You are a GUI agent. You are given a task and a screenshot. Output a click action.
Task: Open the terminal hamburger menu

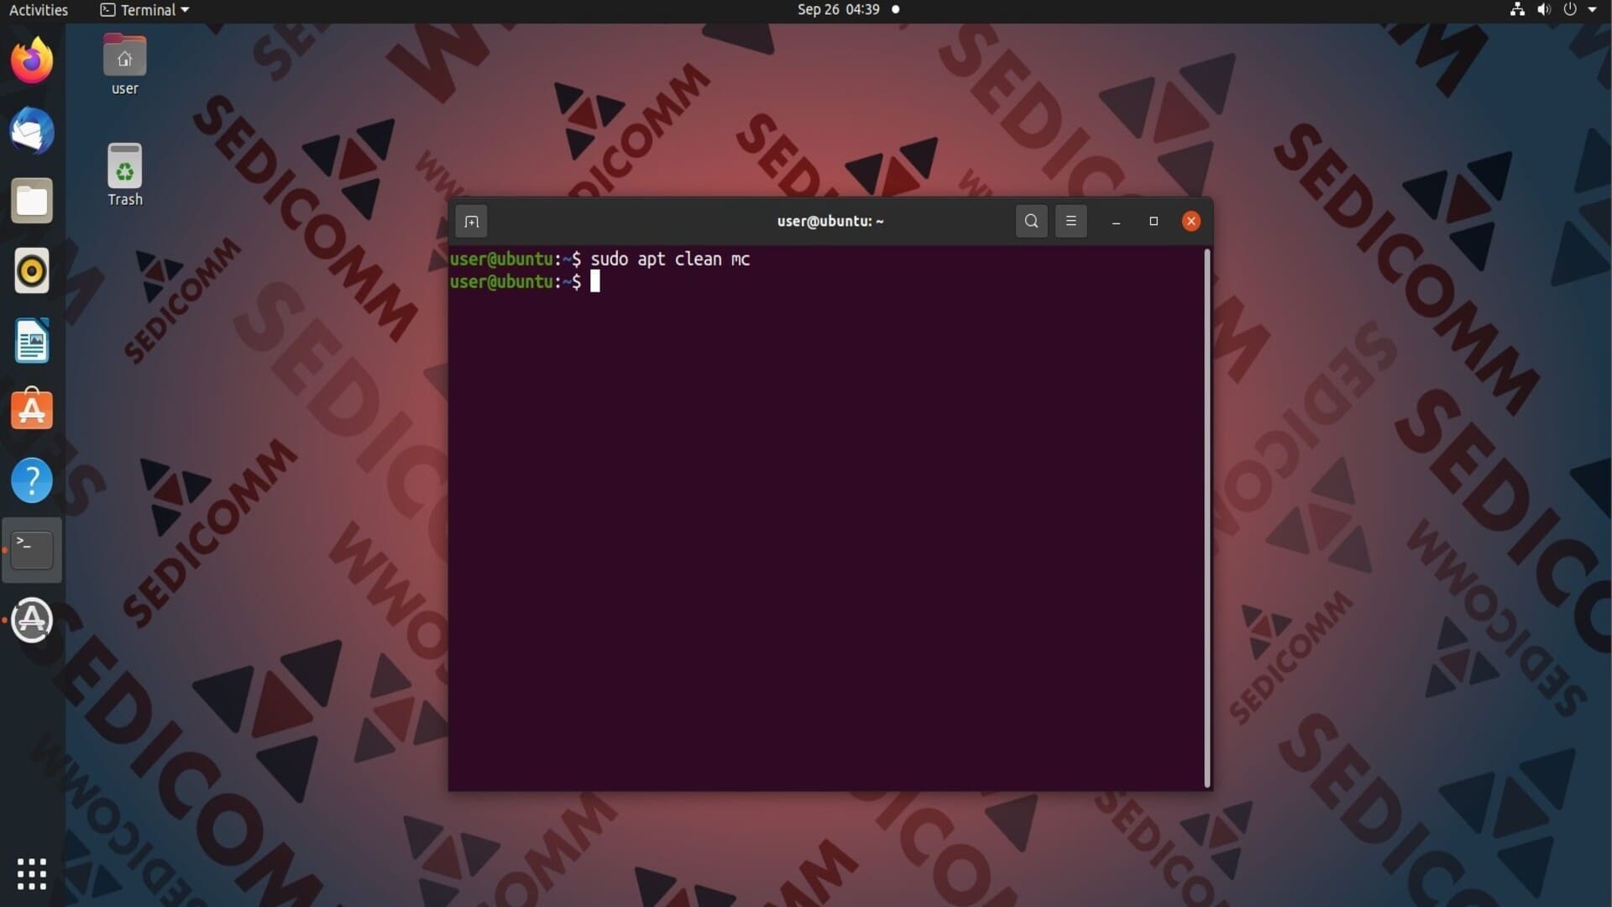coord(1070,221)
